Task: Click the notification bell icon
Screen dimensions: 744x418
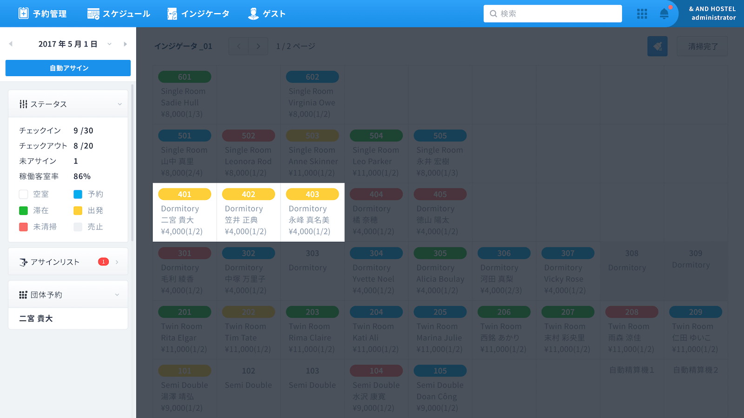Action: [664, 14]
